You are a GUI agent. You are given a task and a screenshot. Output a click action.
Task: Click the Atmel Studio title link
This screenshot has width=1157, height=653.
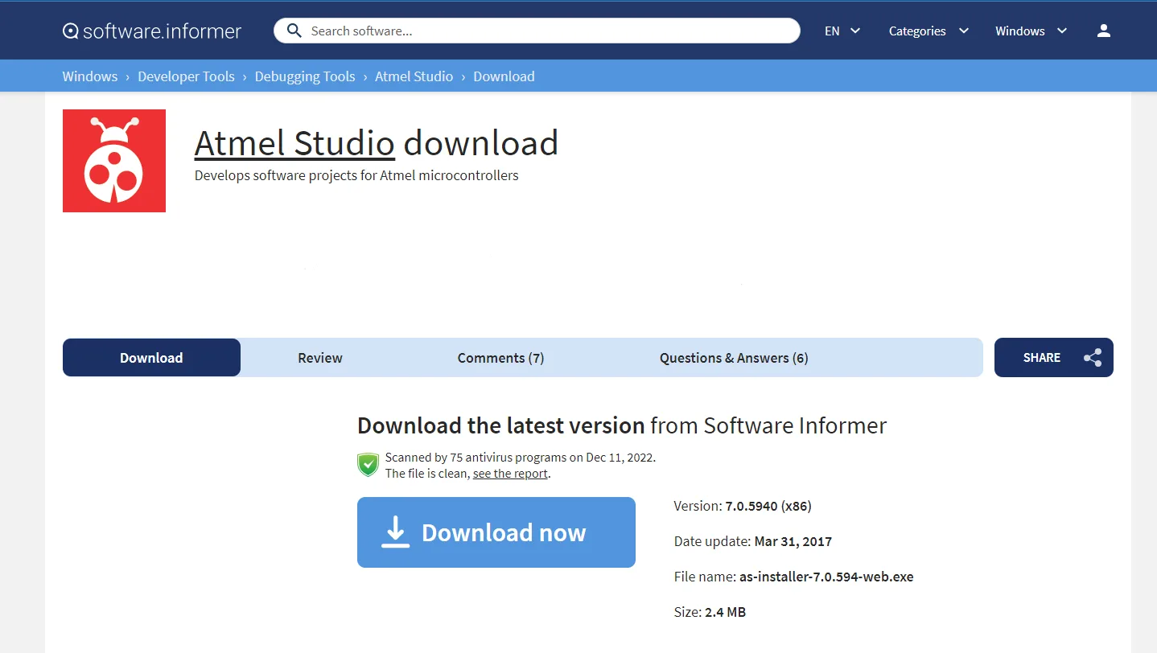[294, 143]
